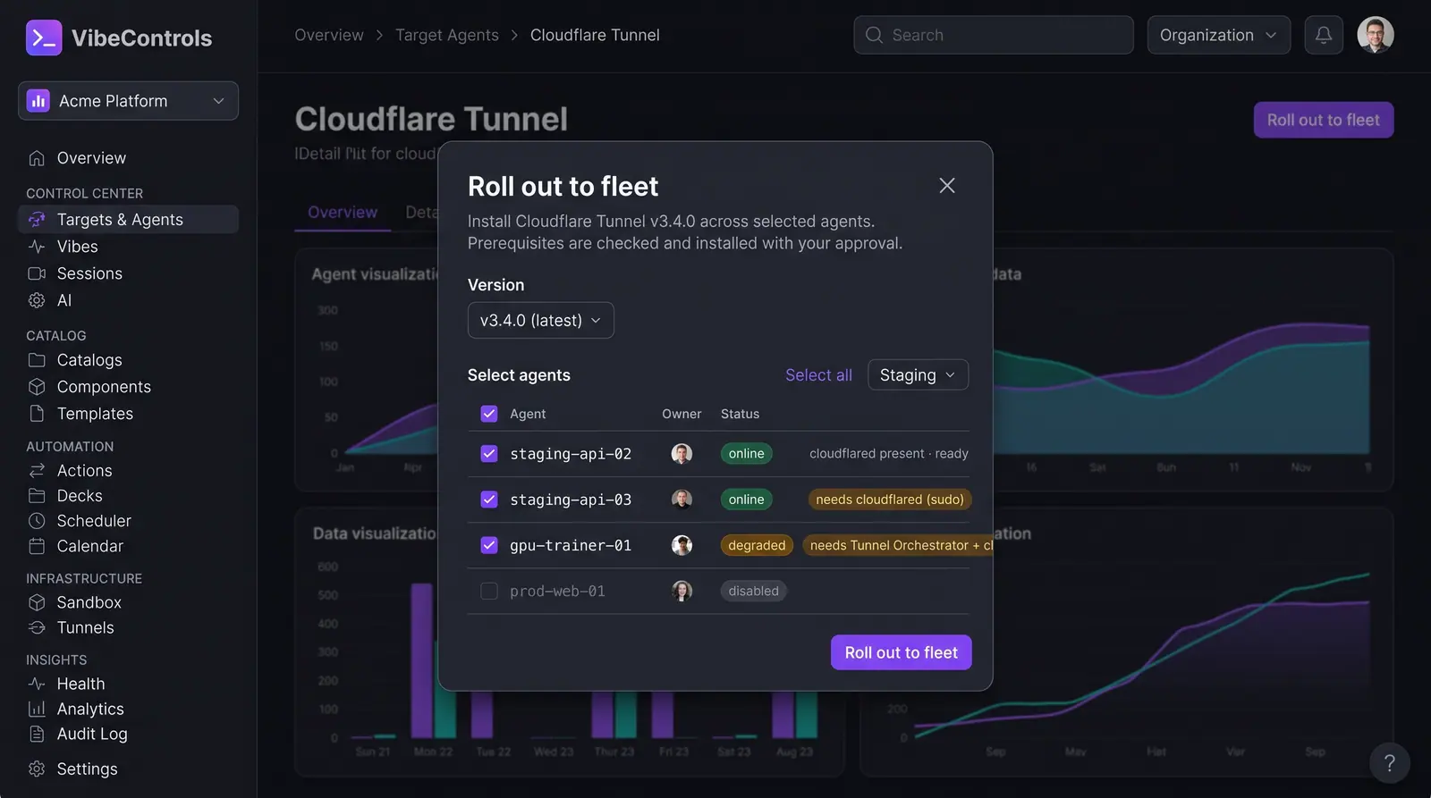Click the Search input field
Viewport: 1431px width, 798px height.
click(994, 35)
